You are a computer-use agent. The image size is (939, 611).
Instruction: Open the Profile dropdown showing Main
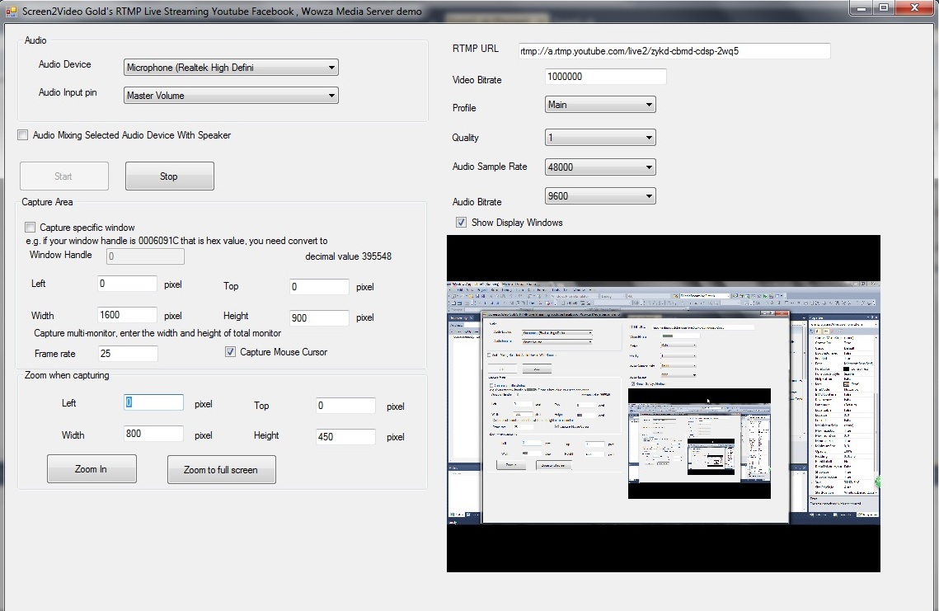[x=600, y=105]
